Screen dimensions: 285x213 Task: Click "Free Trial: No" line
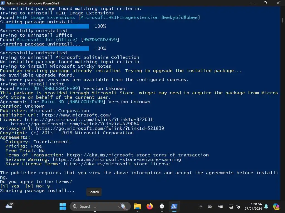pos(25,151)
